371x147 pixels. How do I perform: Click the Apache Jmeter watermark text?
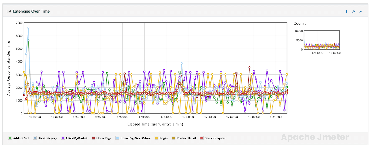point(315,137)
